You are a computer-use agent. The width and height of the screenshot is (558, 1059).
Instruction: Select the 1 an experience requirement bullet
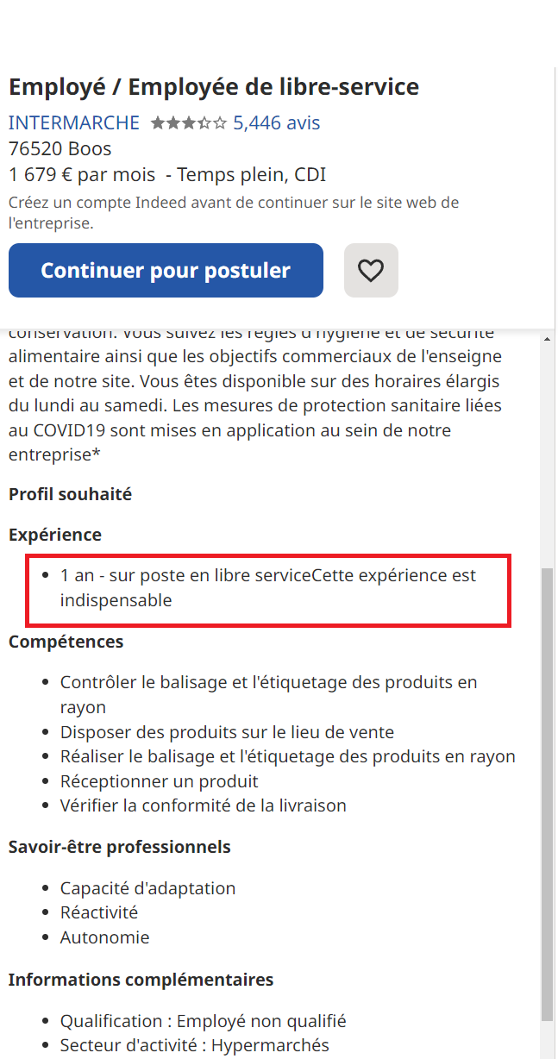tap(268, 587)
